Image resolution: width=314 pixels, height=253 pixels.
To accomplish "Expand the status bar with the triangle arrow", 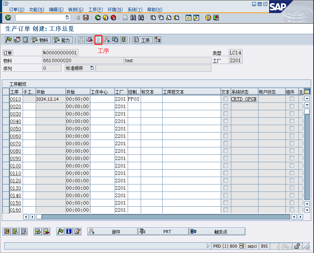I will 208,246.
